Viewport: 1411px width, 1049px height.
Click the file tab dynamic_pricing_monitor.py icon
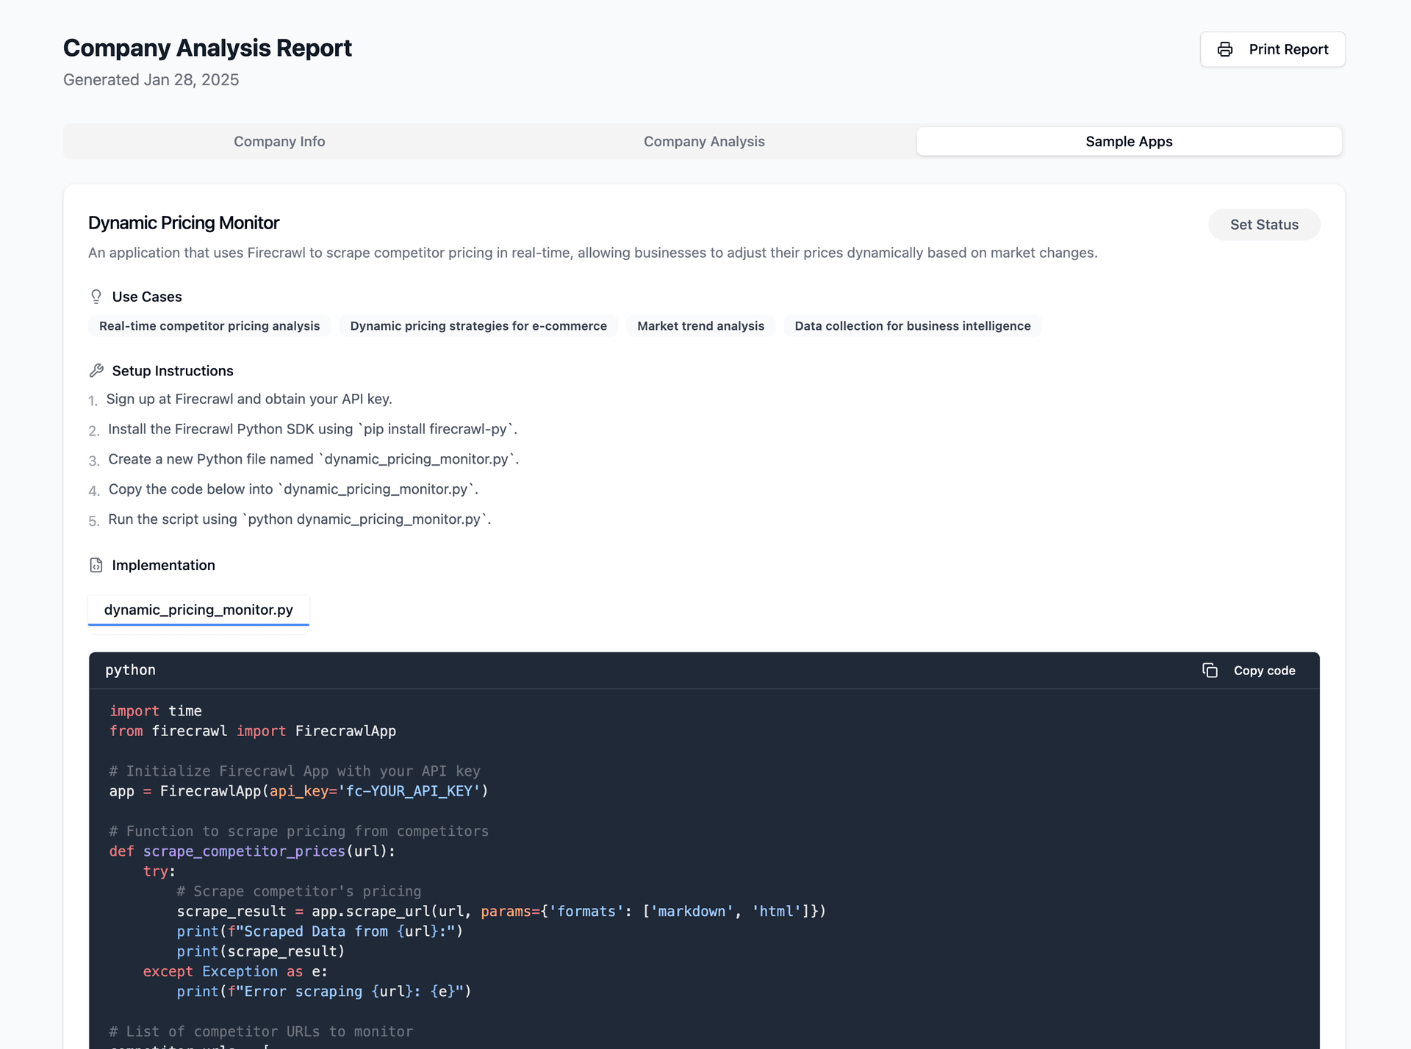pos(198,608)
